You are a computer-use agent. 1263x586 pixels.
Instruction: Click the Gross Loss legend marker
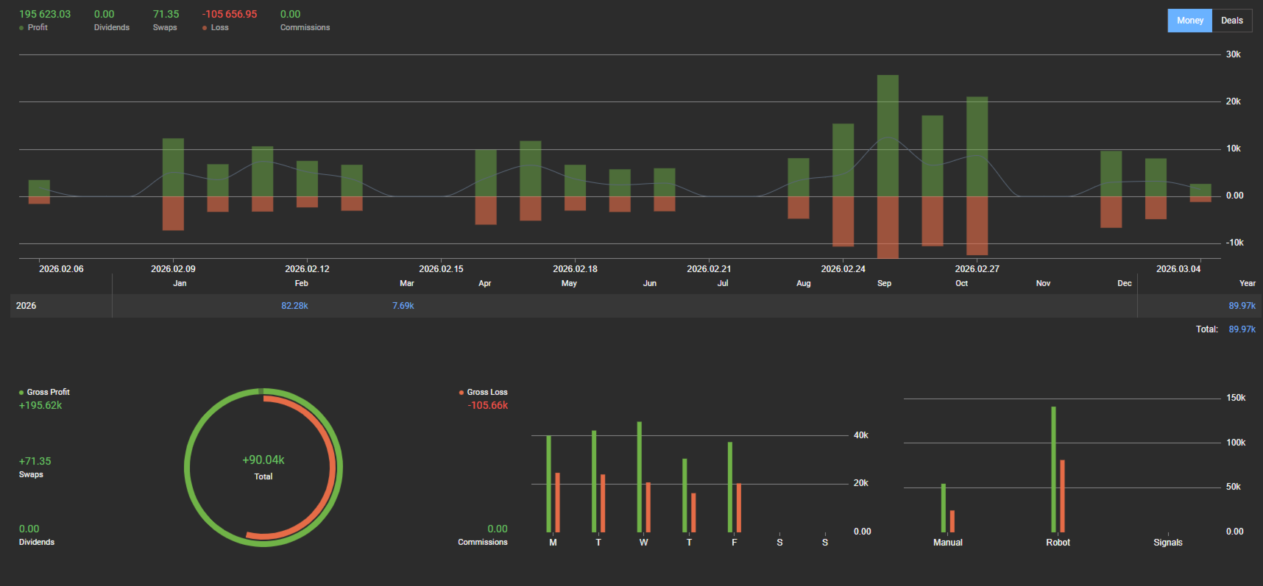click(x=461, y=393)
